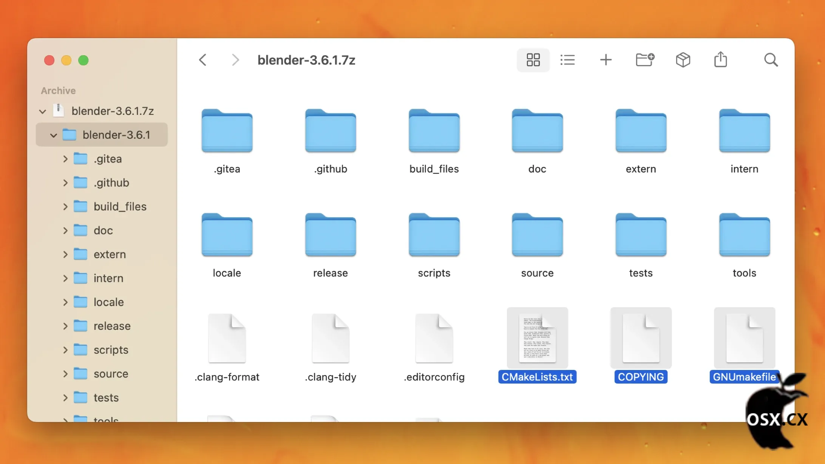
Task: Switch to list view
Action: 567,60
